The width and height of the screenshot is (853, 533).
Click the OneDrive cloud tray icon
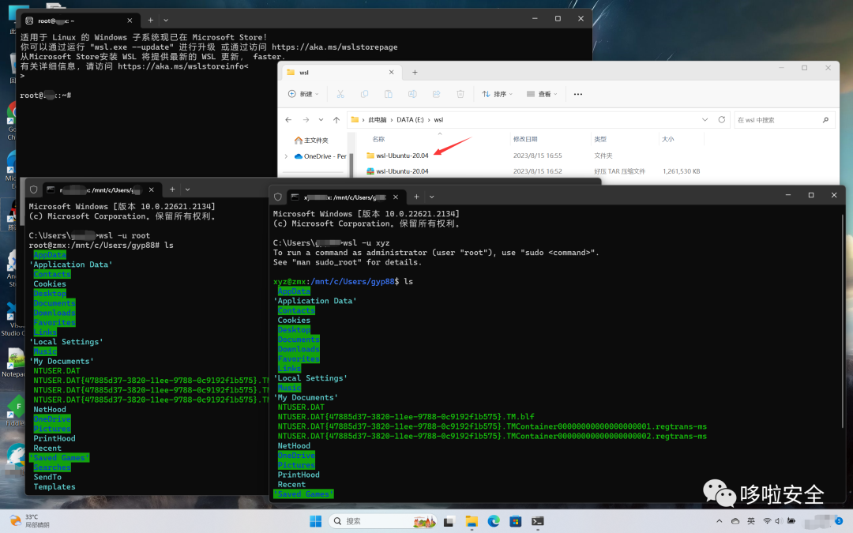(x=735, y=521)
